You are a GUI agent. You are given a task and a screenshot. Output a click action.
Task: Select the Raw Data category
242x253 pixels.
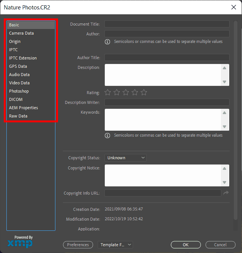click(x=18, y=116)
